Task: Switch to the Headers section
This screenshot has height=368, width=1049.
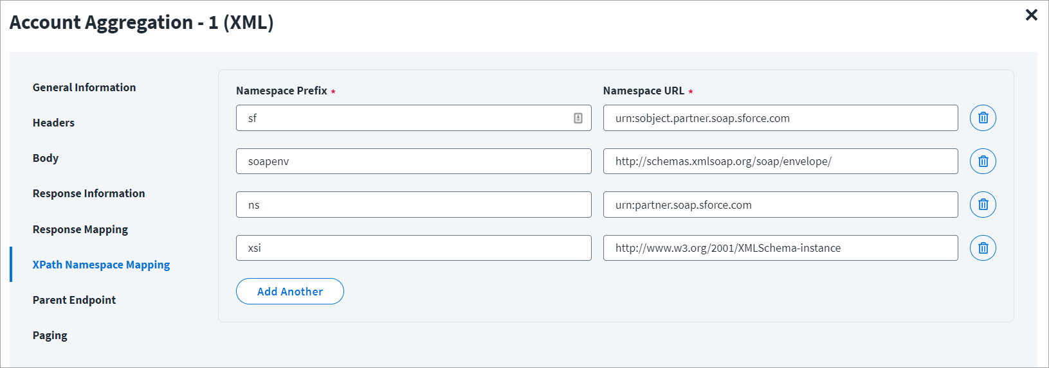Action: point(53,123)
